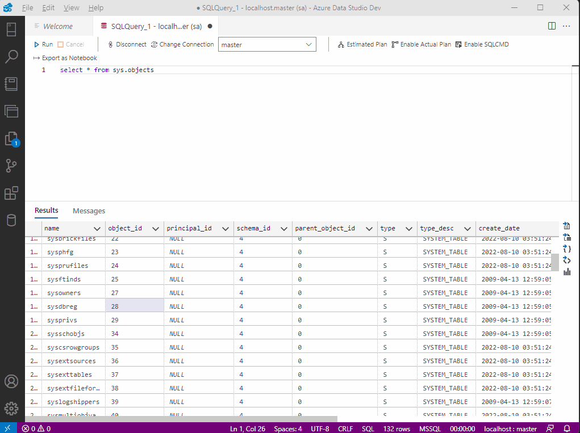The height and width of the screenshot is (433, 580).
Task: Switch to the Messages tab
Action: [x=89, y=211]
